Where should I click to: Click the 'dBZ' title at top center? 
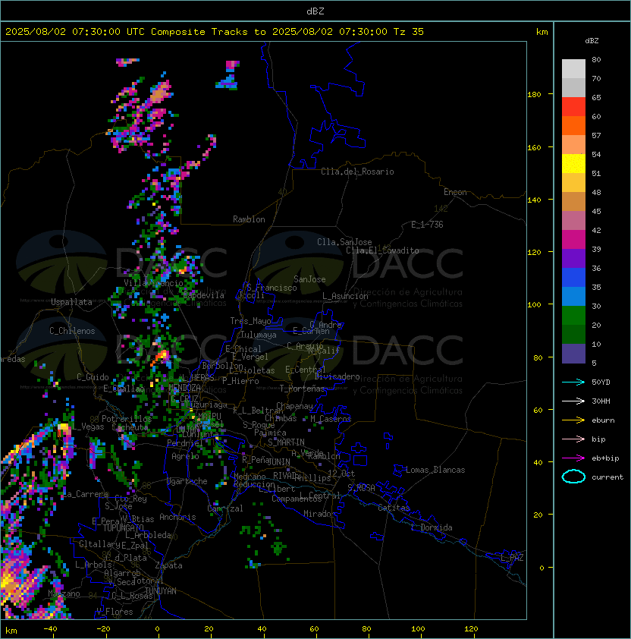tap(315, 11)
